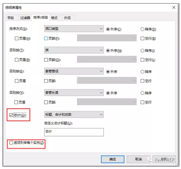This screenshot has width=181, height=169.
Task: Open the 过滤器 tab
Action: [x=25, y=18]
